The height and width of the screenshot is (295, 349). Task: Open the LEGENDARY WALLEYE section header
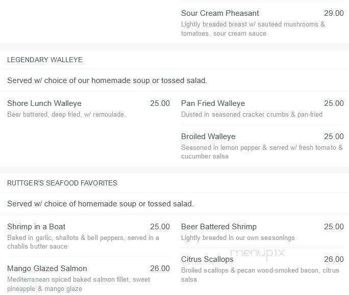pos(45,60)
